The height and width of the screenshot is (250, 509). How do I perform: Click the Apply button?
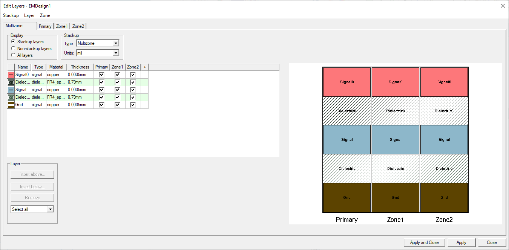[x=461, y=242]
